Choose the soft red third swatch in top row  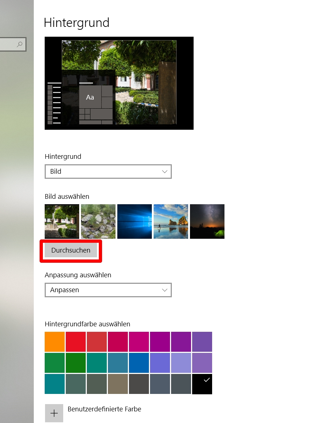tap(97, 342)
